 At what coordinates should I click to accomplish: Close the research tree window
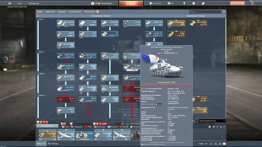tap(224, 12)
